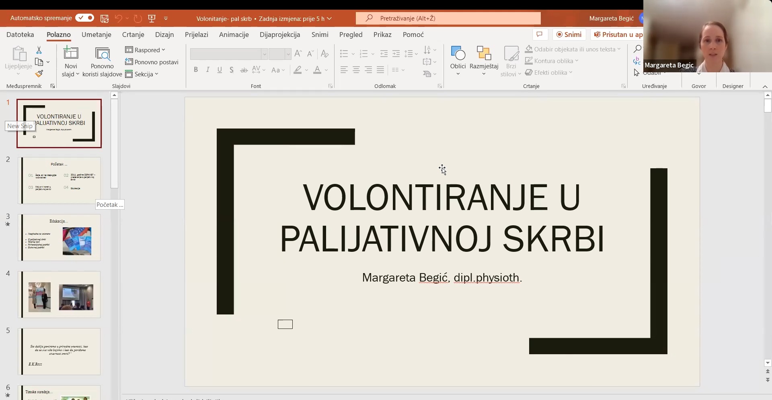
Task: Apply bold formatting to selected text
Action: (x=196, y=69)
